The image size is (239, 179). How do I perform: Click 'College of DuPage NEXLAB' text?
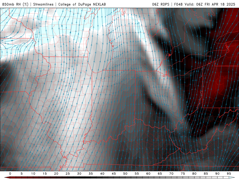(82, 4)
